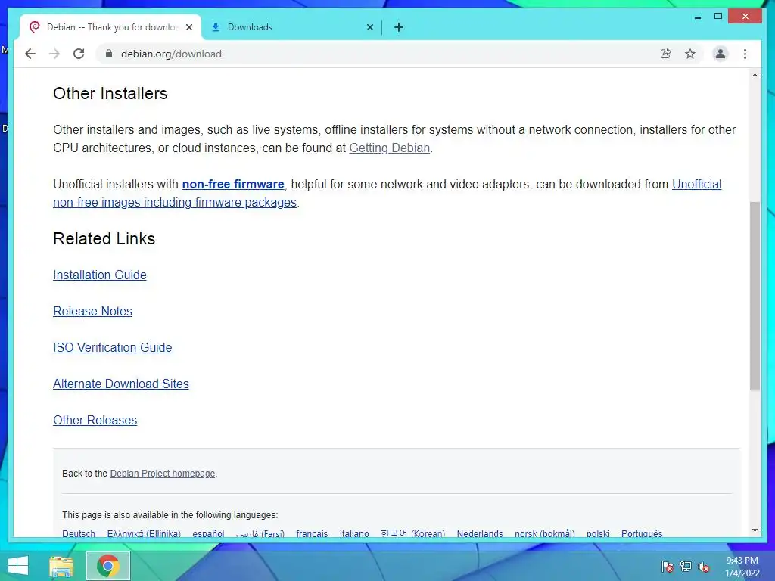This screenshot has height=581, width=775.
Task: Click the debian.org/download address bar
Action: [x=378, y=54]
